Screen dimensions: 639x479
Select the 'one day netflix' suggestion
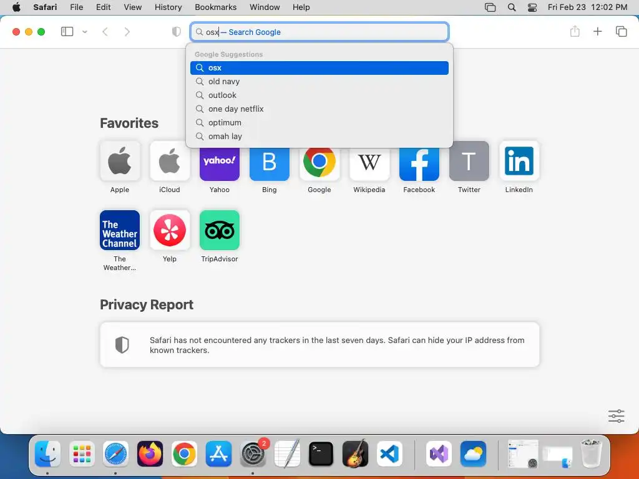[x=319, y=109]
